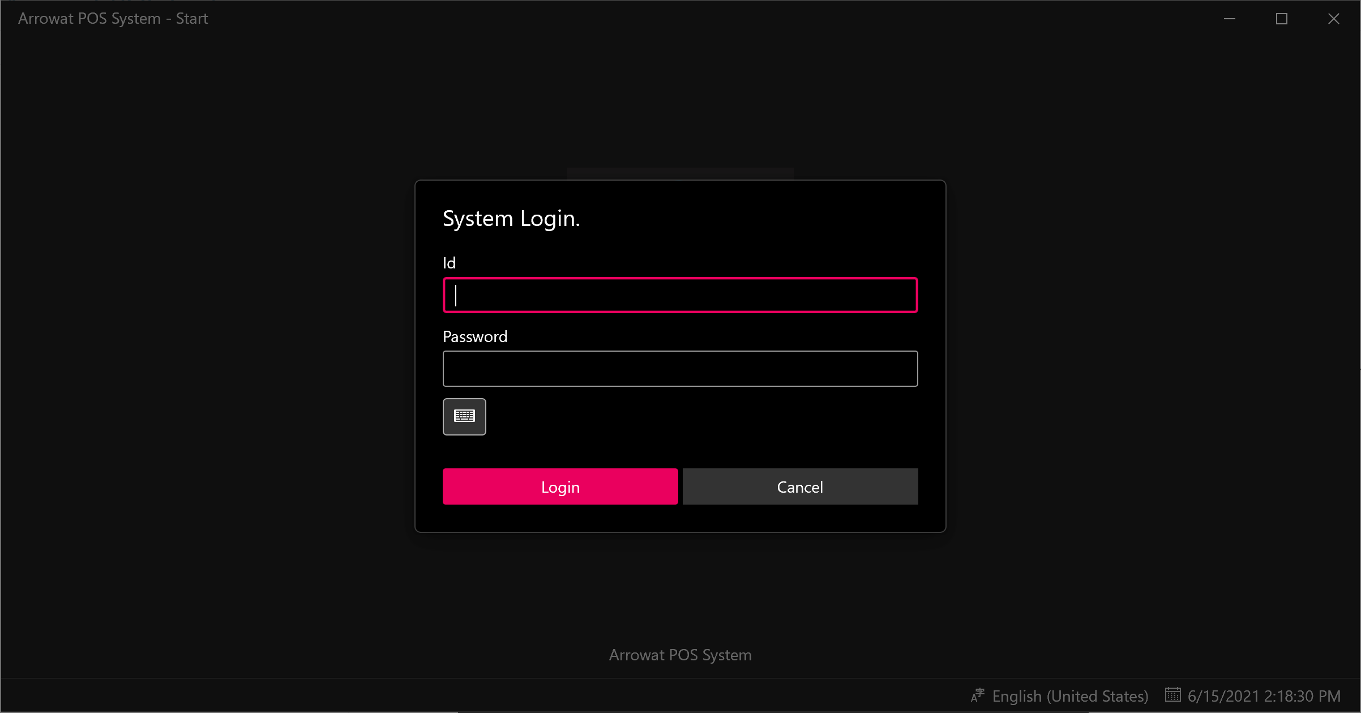Click the 6/15/2021 2:18:30 PM date text

[x=1264, y=696]
